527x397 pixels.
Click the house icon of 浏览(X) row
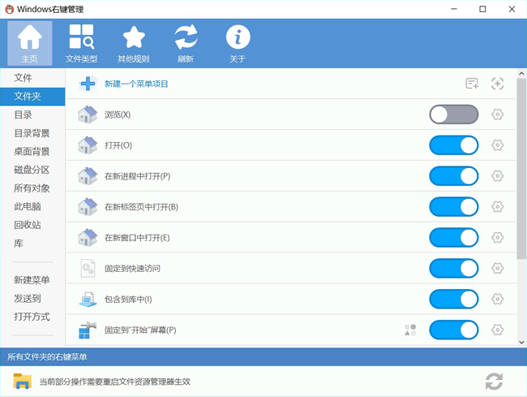[88, 114]
